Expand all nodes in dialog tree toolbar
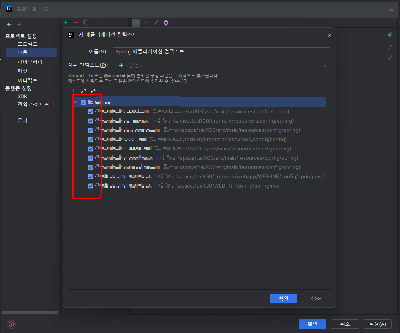Screen dimensions: 400x333 click(x=83, y=91)
